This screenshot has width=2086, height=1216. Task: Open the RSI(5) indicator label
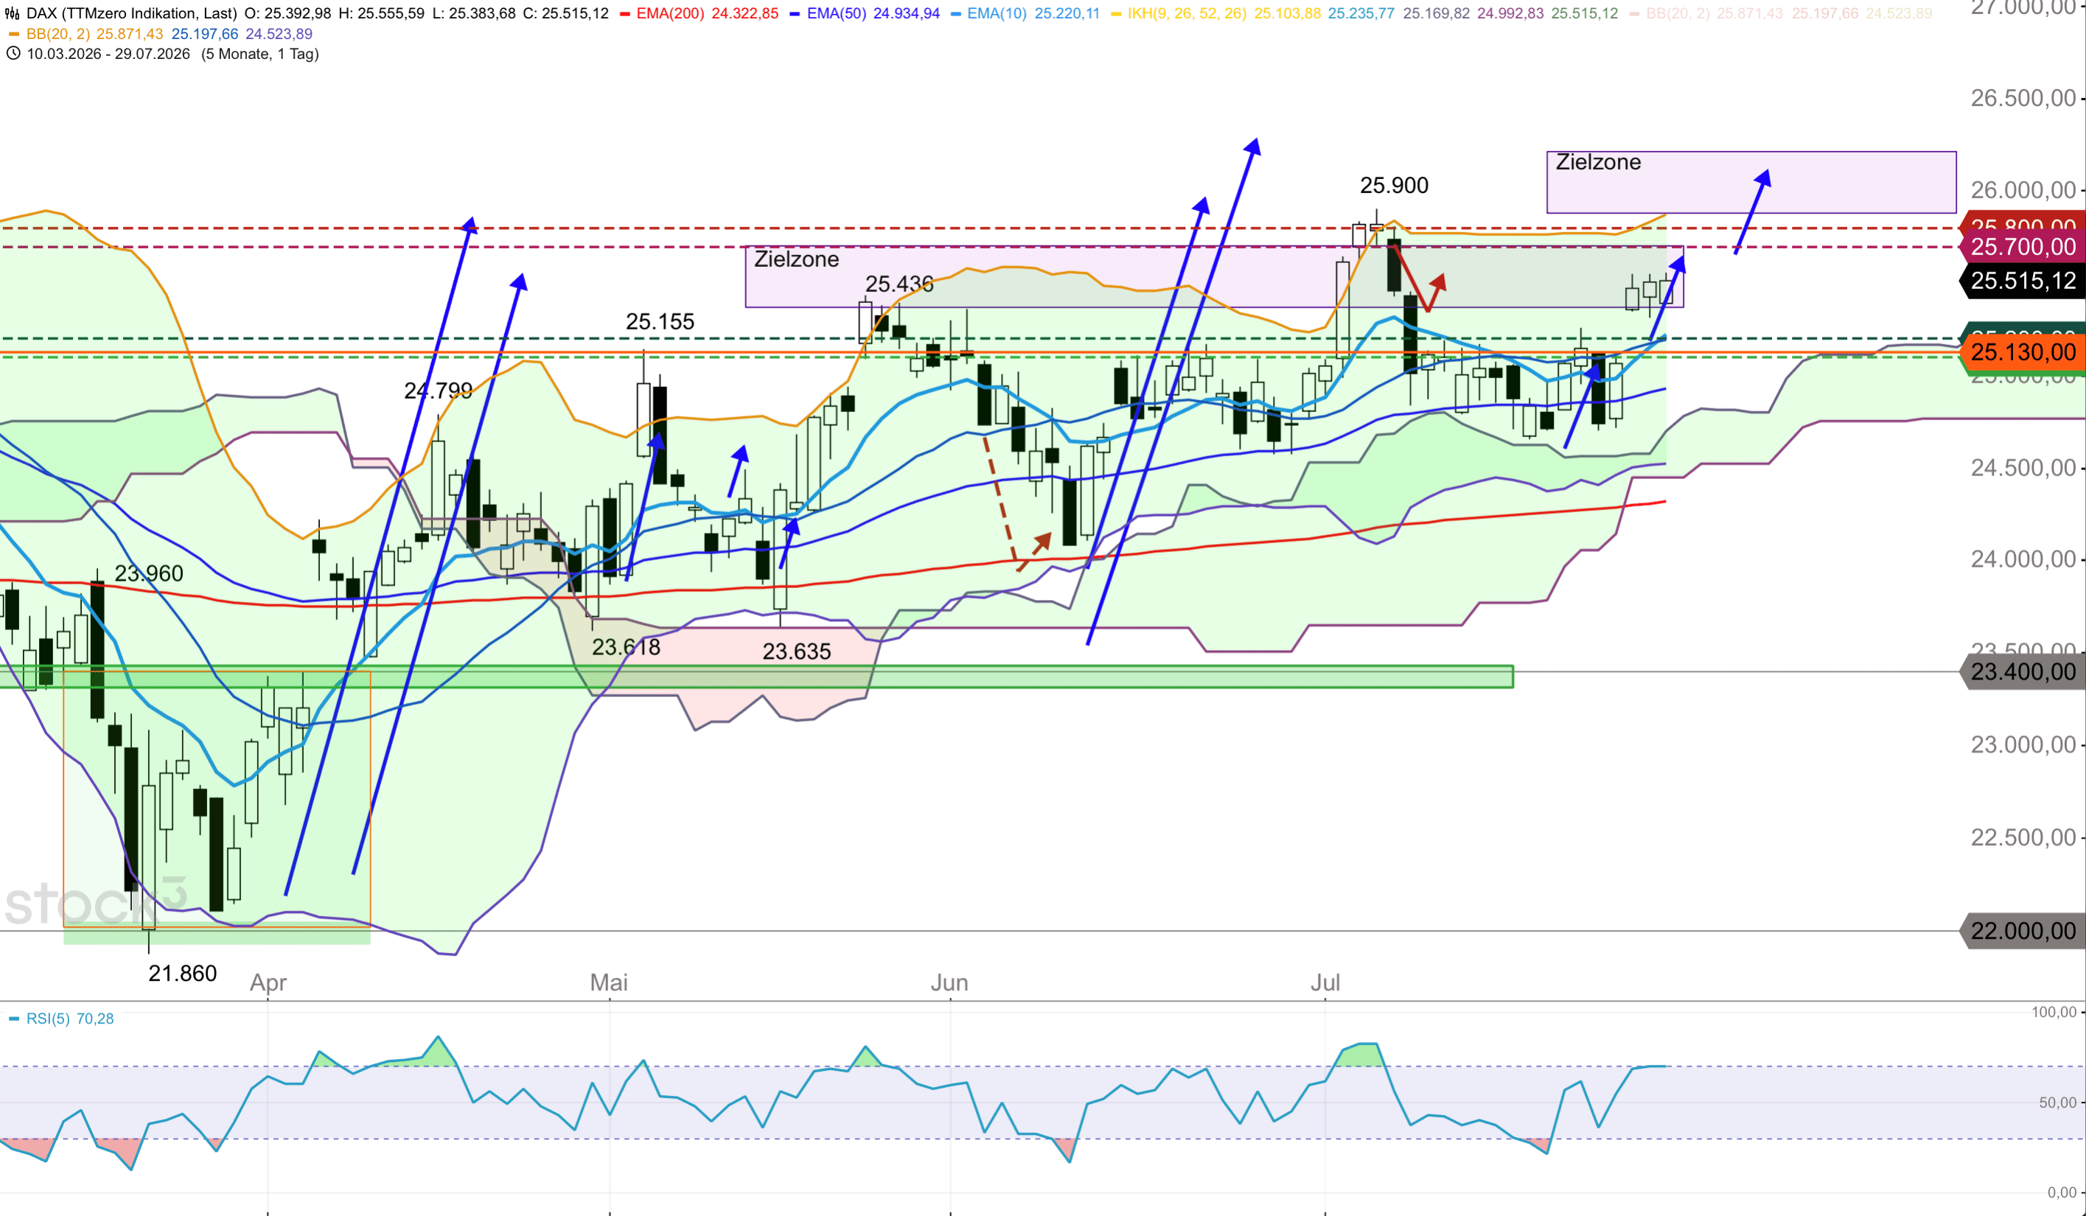(x=69, y=1018)
